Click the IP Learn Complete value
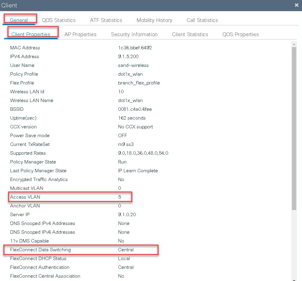Screen dimensions: 302x281 coord(138,171)
